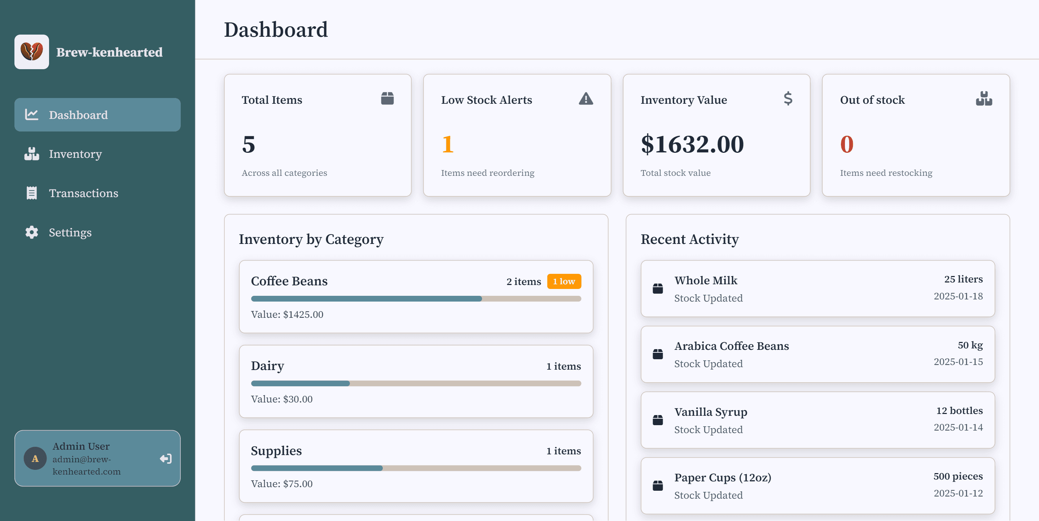Image resolution: width=1039 pixels, height=521 pixels.
Task: Click the 'Value: $30.00' text
Action: point(281,399)
